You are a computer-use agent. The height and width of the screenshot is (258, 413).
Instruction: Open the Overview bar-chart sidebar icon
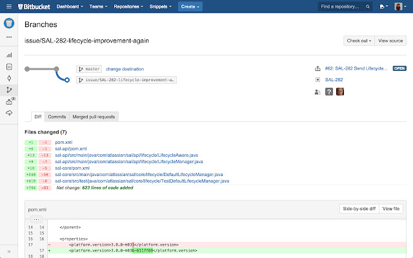[9, 55]
